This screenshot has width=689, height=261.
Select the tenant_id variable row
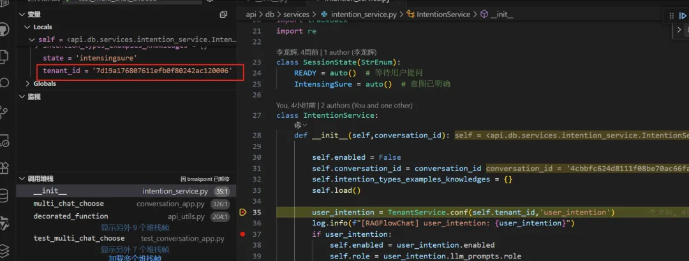pyautogui.click(x=126, y=70)
